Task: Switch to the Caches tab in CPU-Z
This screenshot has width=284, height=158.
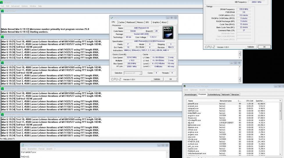Action: 122,22
